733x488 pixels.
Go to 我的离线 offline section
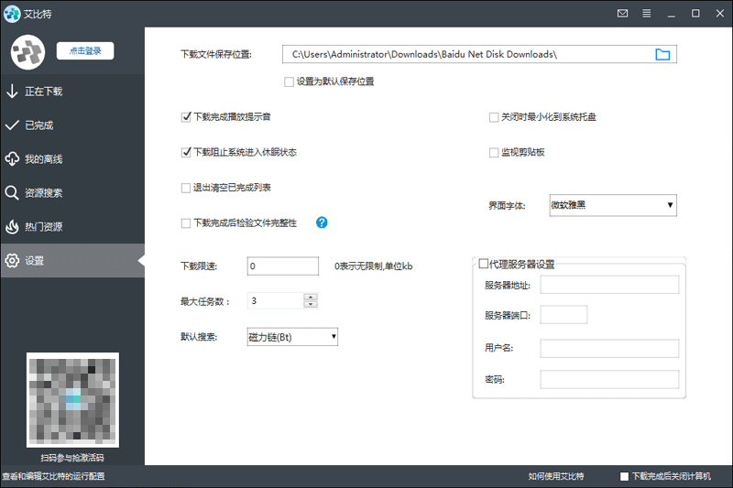[72, 159]
